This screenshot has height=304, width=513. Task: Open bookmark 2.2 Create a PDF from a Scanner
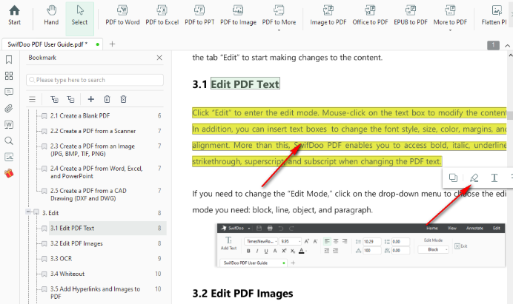click(x=93, y=131)
